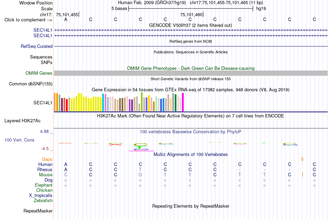This screenshot has width=328, height=219.
Task: Click the 'Click to complement -->' label
Action: click(x=28, y=20)
